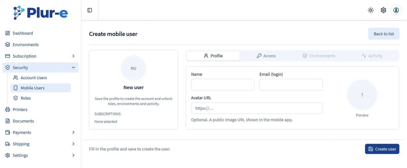Click the Plur-e logo
This screenshot has width=407, height=168.
pyautogui.click(x=41, y=12)
